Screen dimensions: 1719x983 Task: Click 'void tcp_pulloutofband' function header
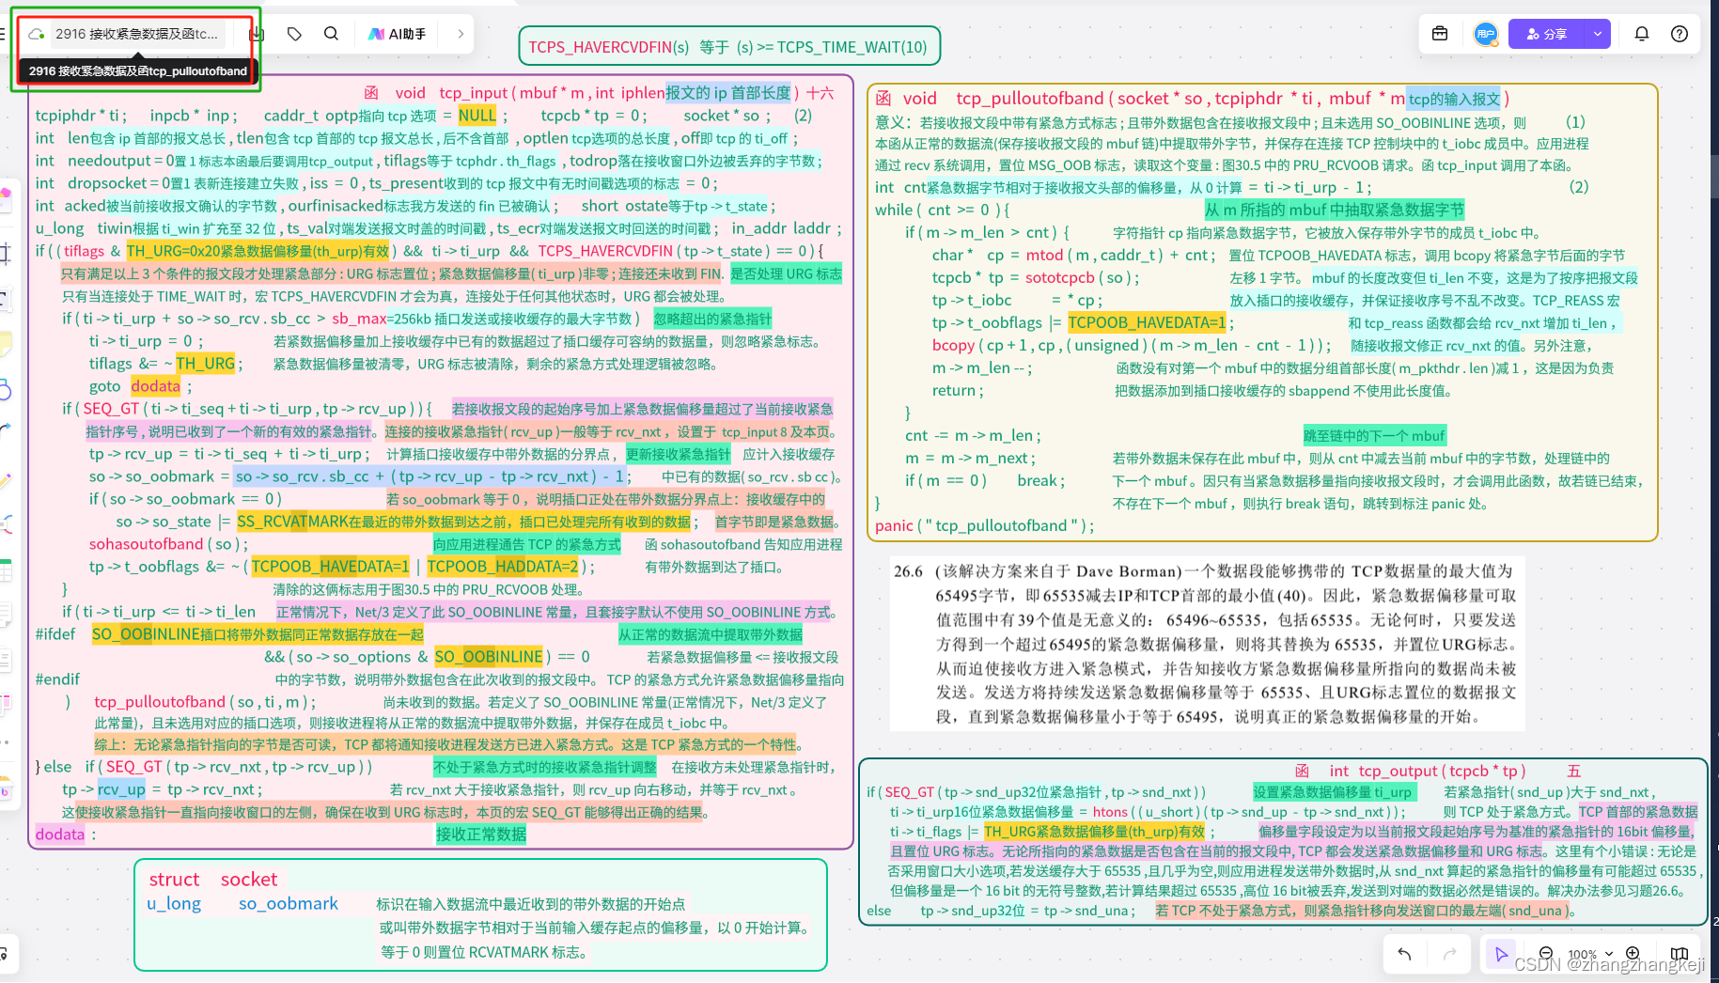pos(1003,99)
